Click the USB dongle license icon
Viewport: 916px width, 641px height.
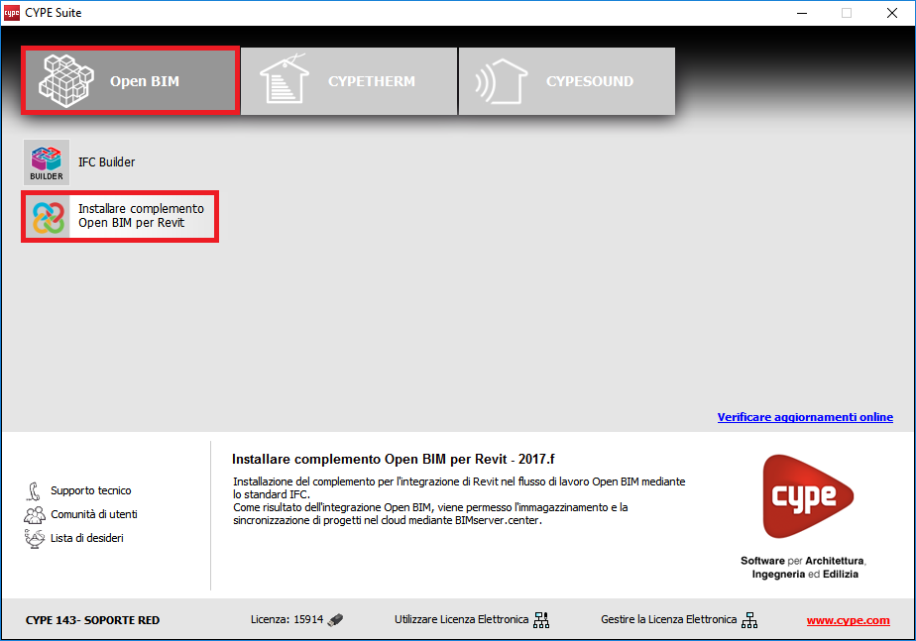point(335,619)
